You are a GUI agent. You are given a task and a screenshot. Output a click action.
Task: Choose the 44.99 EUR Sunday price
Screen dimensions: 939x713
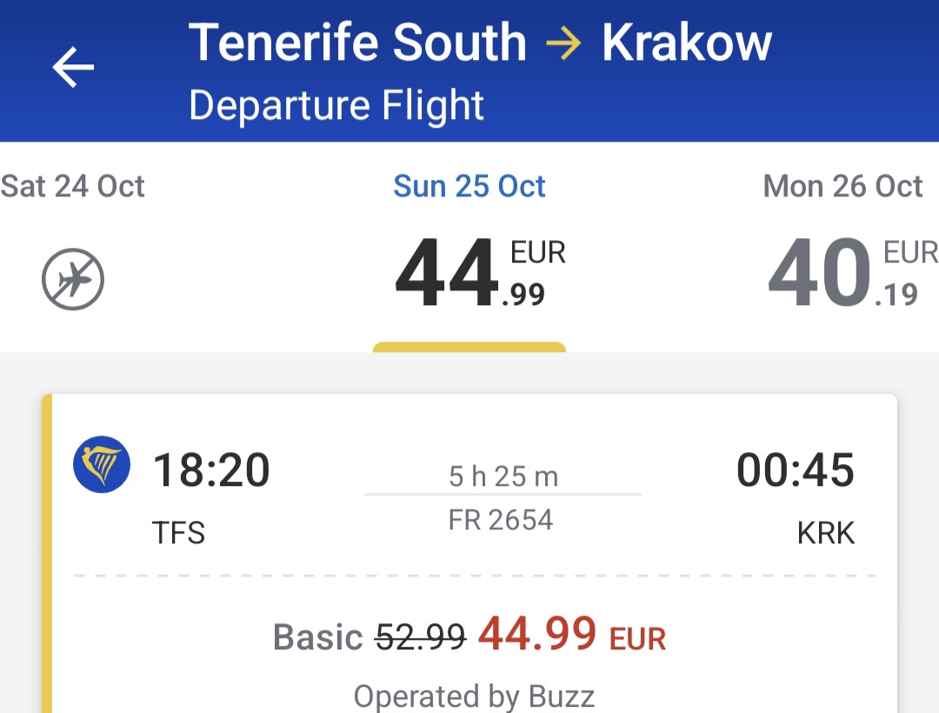pos(480,272)
